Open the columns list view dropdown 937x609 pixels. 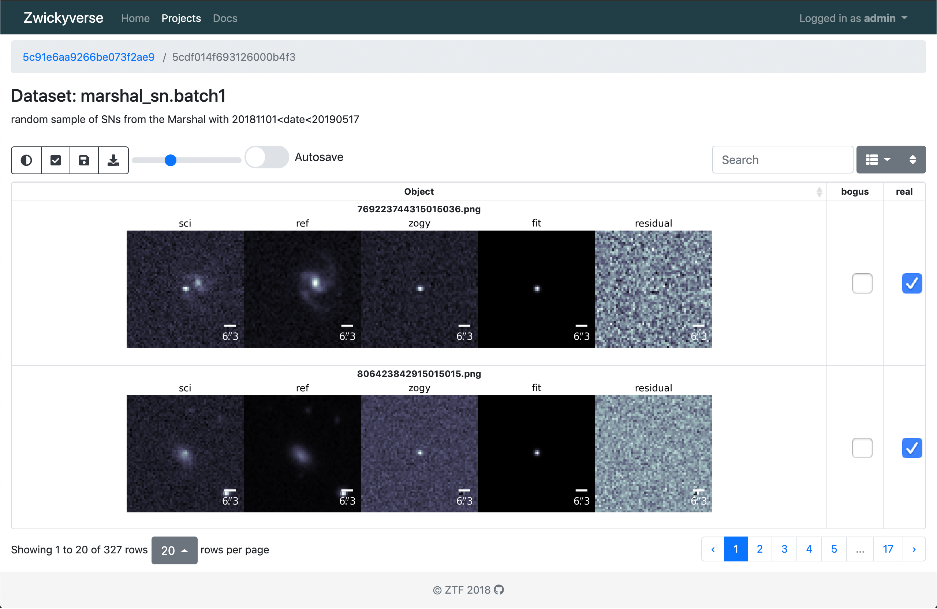pos(878,160)
